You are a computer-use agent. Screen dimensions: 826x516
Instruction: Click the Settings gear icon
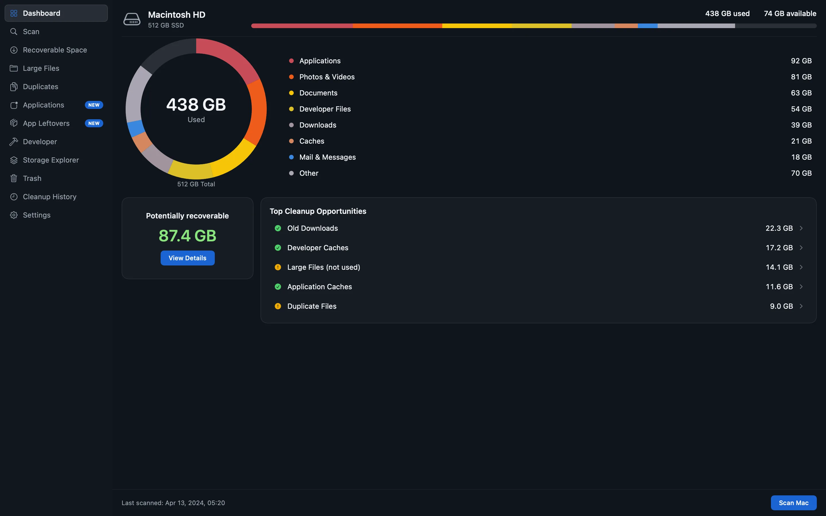pos(14,215)
